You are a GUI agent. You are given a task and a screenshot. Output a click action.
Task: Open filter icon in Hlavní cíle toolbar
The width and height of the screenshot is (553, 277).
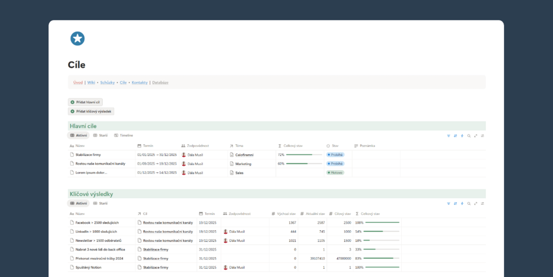coord(448,135)
